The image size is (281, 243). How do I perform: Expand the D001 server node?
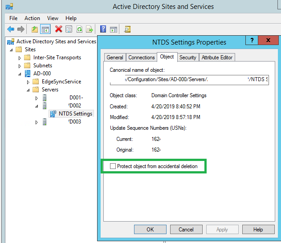tap(37, 98)
